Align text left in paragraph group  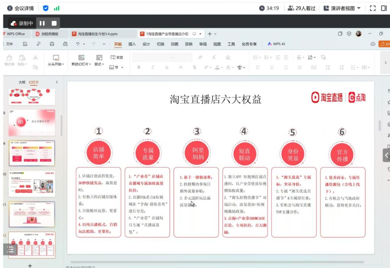coord(258,67)
